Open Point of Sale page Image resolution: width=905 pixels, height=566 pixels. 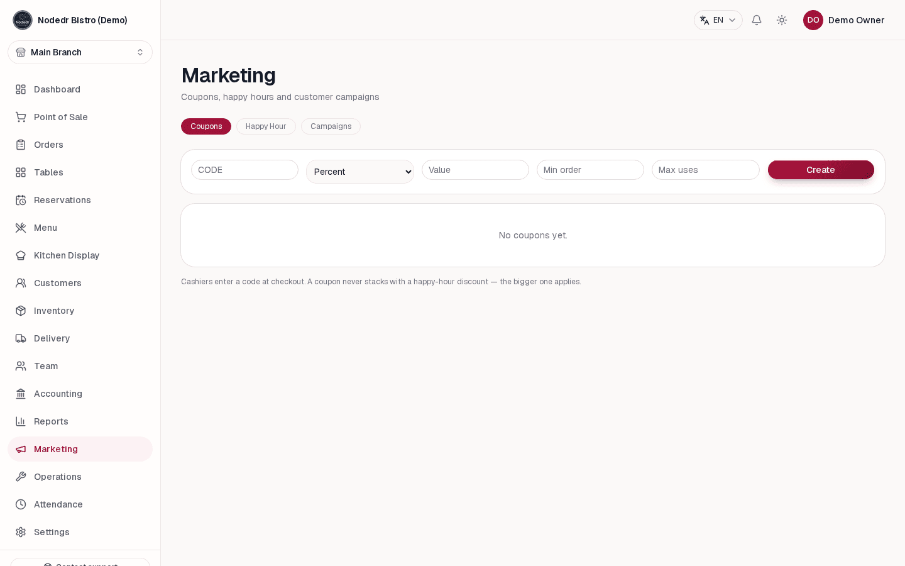(x=80, y=117)
